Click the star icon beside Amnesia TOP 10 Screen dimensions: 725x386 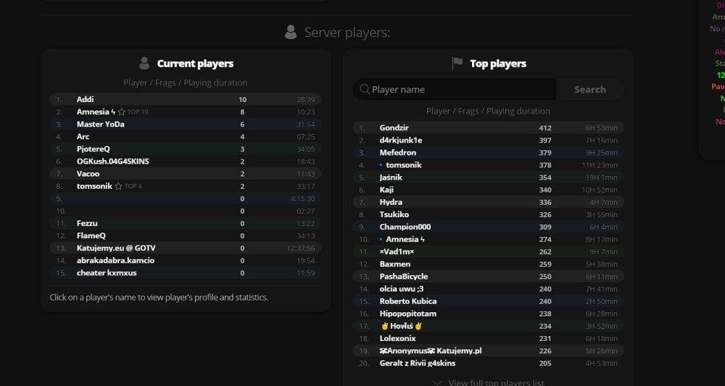point(122,112)
